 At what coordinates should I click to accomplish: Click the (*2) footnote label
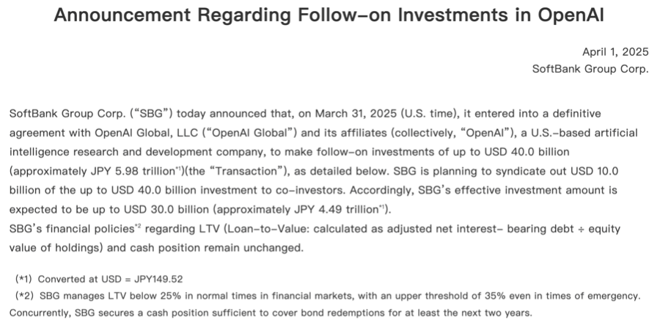24,296
